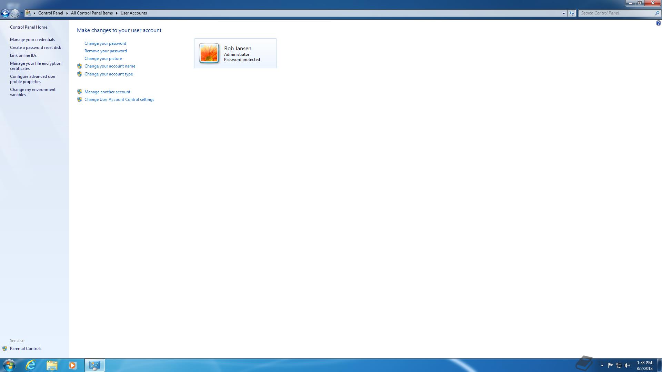Open the Help question mark icon
The height and width of the screenshot is (372, 662).
coord(658,23)
